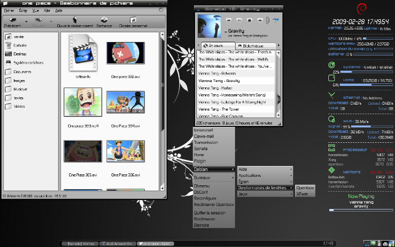Open the Suivant history dropdown arrow
Viewport: 395px width, 247px height.
coord(51,22)
